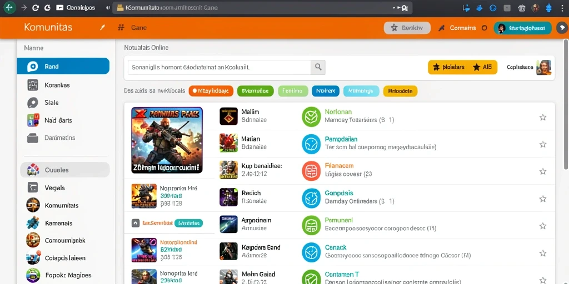Select the green Evesnuloe filter chip
569x284 pixels.
(x=255, y=91)
